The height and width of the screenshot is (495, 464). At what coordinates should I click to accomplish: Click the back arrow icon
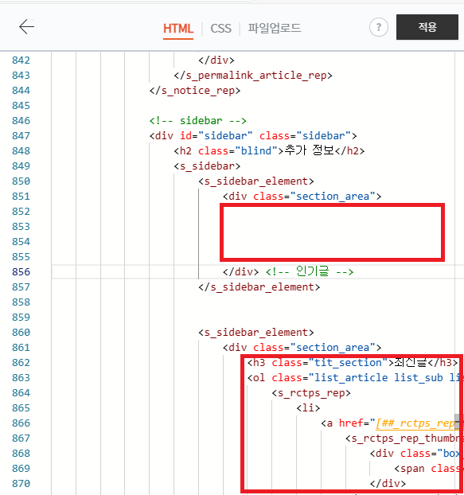click(x=26, y=26)
